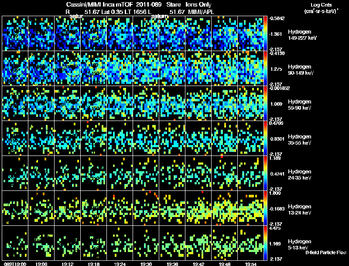349x266 pixels.
Task: Click the 0.8301 color scale value
Action: point(277,139)
